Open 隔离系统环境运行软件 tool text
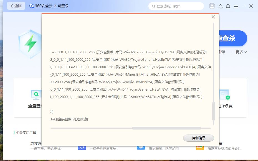The height and width of the screenshot is (161, 258). [x=224, y=149]
